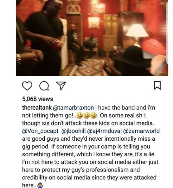Click the wooden door in the video

pos(111,33)
